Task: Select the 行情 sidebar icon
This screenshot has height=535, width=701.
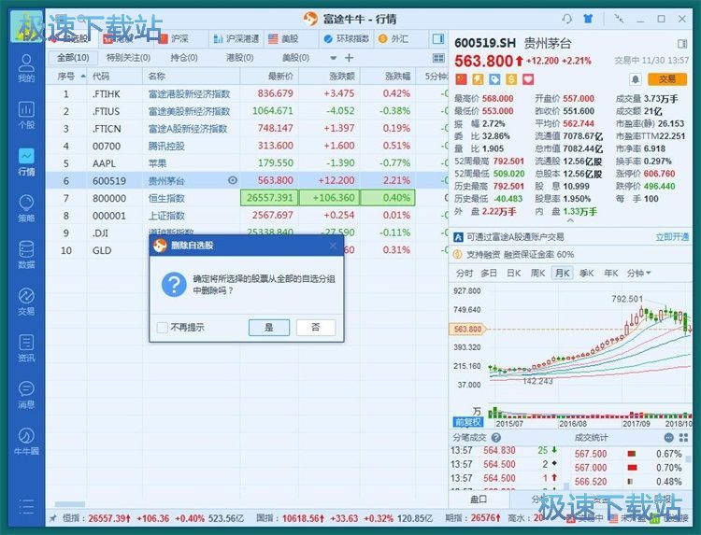Action: pyautogui.click(x=26, y=162)
